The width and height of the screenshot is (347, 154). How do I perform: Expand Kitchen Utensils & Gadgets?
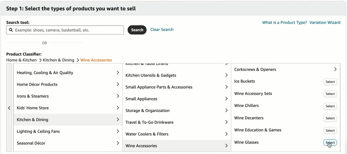tap(177, 75)
